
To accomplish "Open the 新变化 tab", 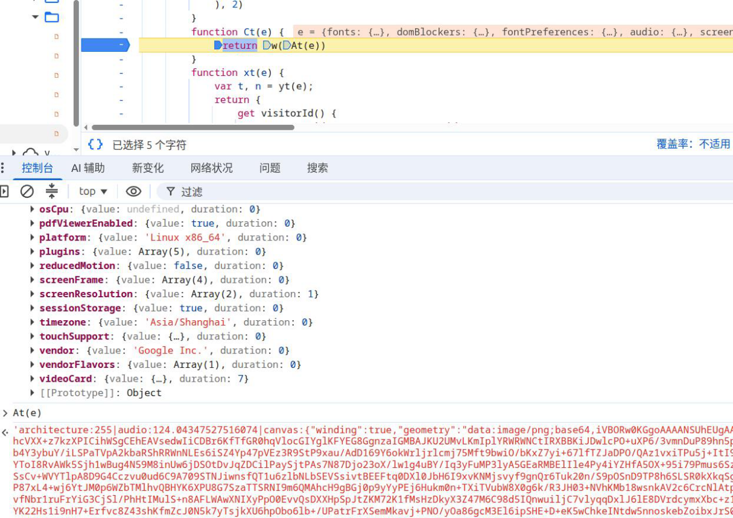I will tap(148, 168).
